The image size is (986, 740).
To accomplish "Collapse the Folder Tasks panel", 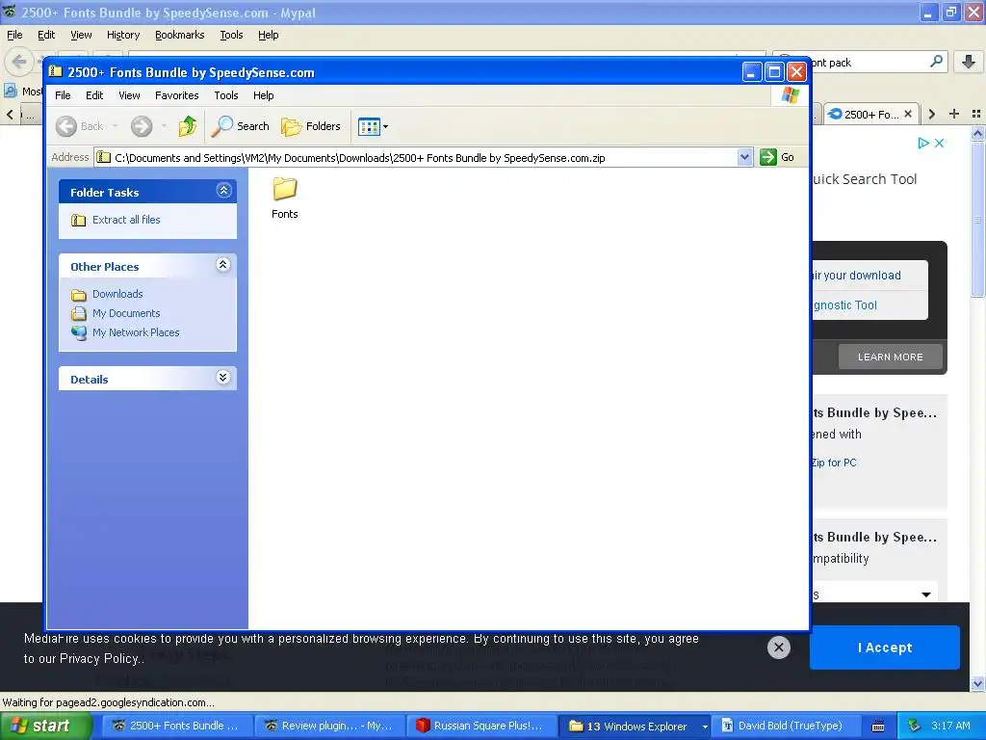I will pyautogui.click(x=223, y=190).
